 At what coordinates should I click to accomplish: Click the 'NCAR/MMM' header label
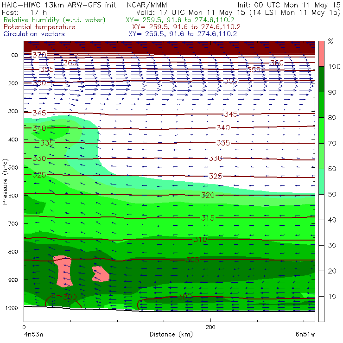[147, 5]
